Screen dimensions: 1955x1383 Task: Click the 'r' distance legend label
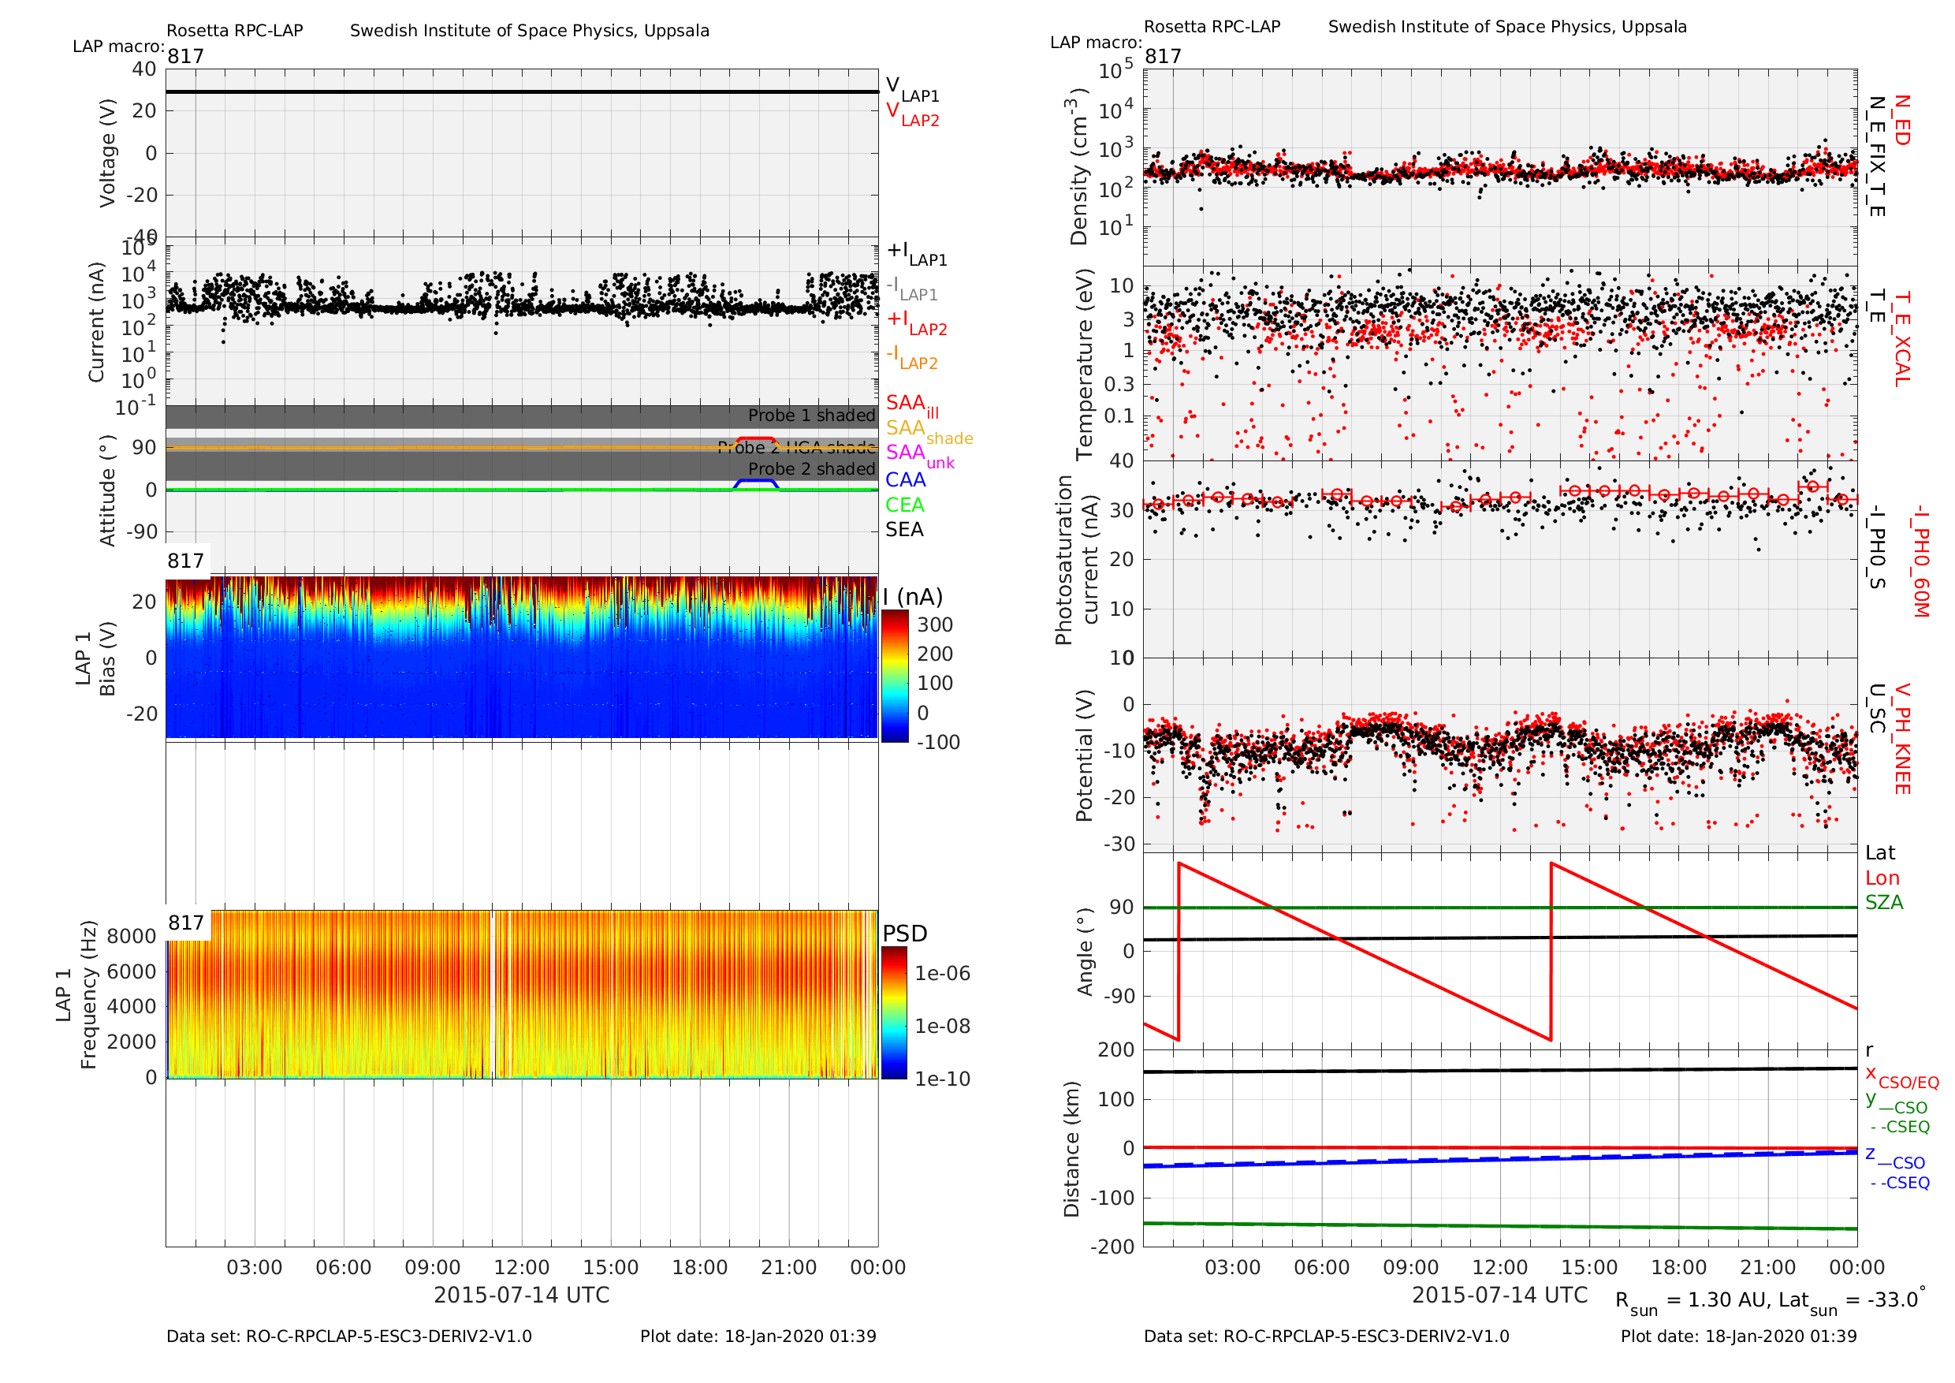click(1869, 1051)
